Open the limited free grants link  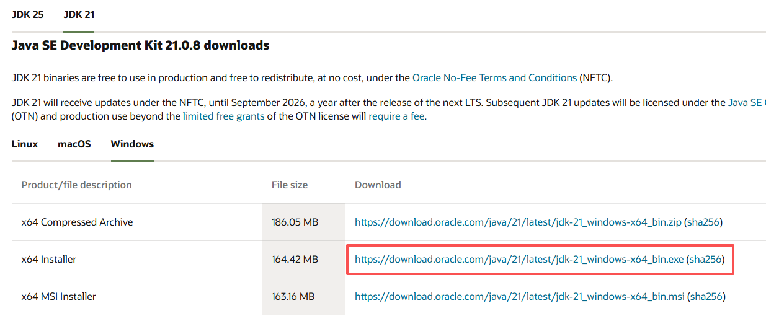pyautogui.click(x=223, y=116)
